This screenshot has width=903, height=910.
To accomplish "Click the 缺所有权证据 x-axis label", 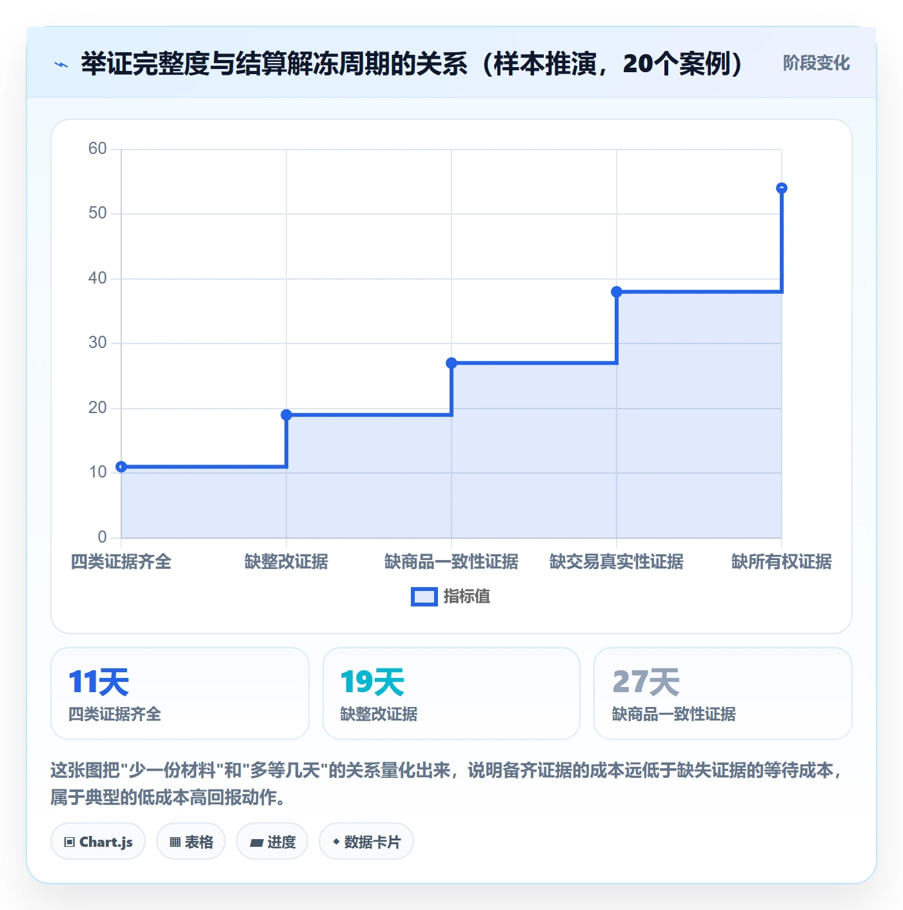I will click(x=782, y=562).
